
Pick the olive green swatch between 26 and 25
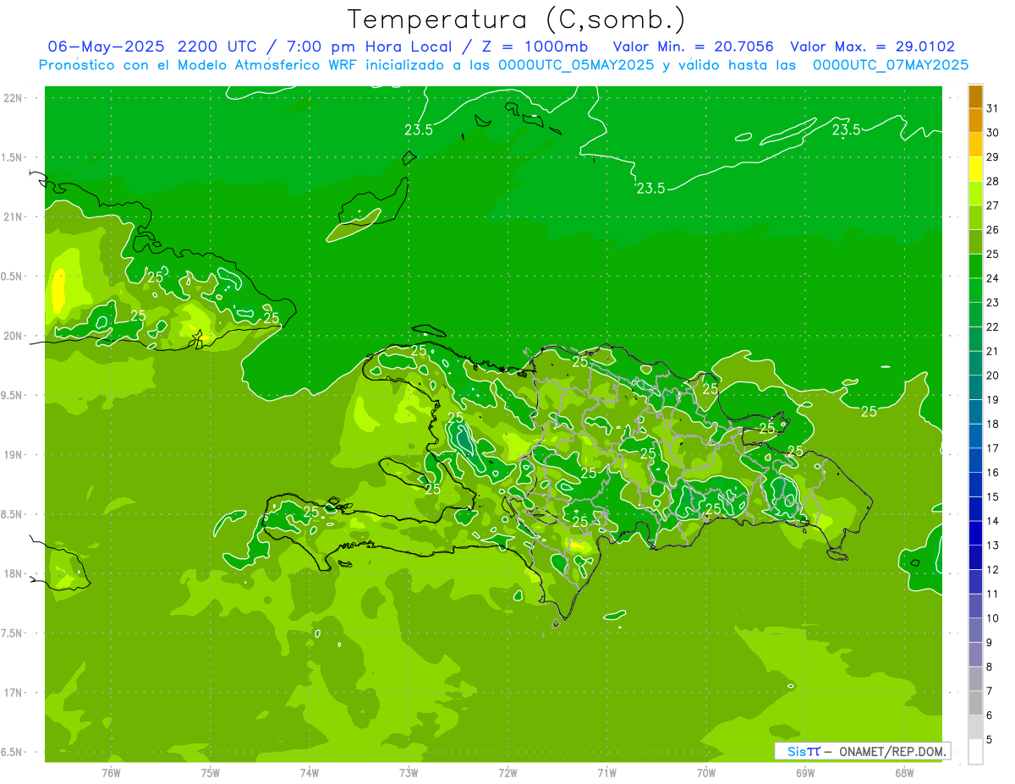(x=975, y=242)
